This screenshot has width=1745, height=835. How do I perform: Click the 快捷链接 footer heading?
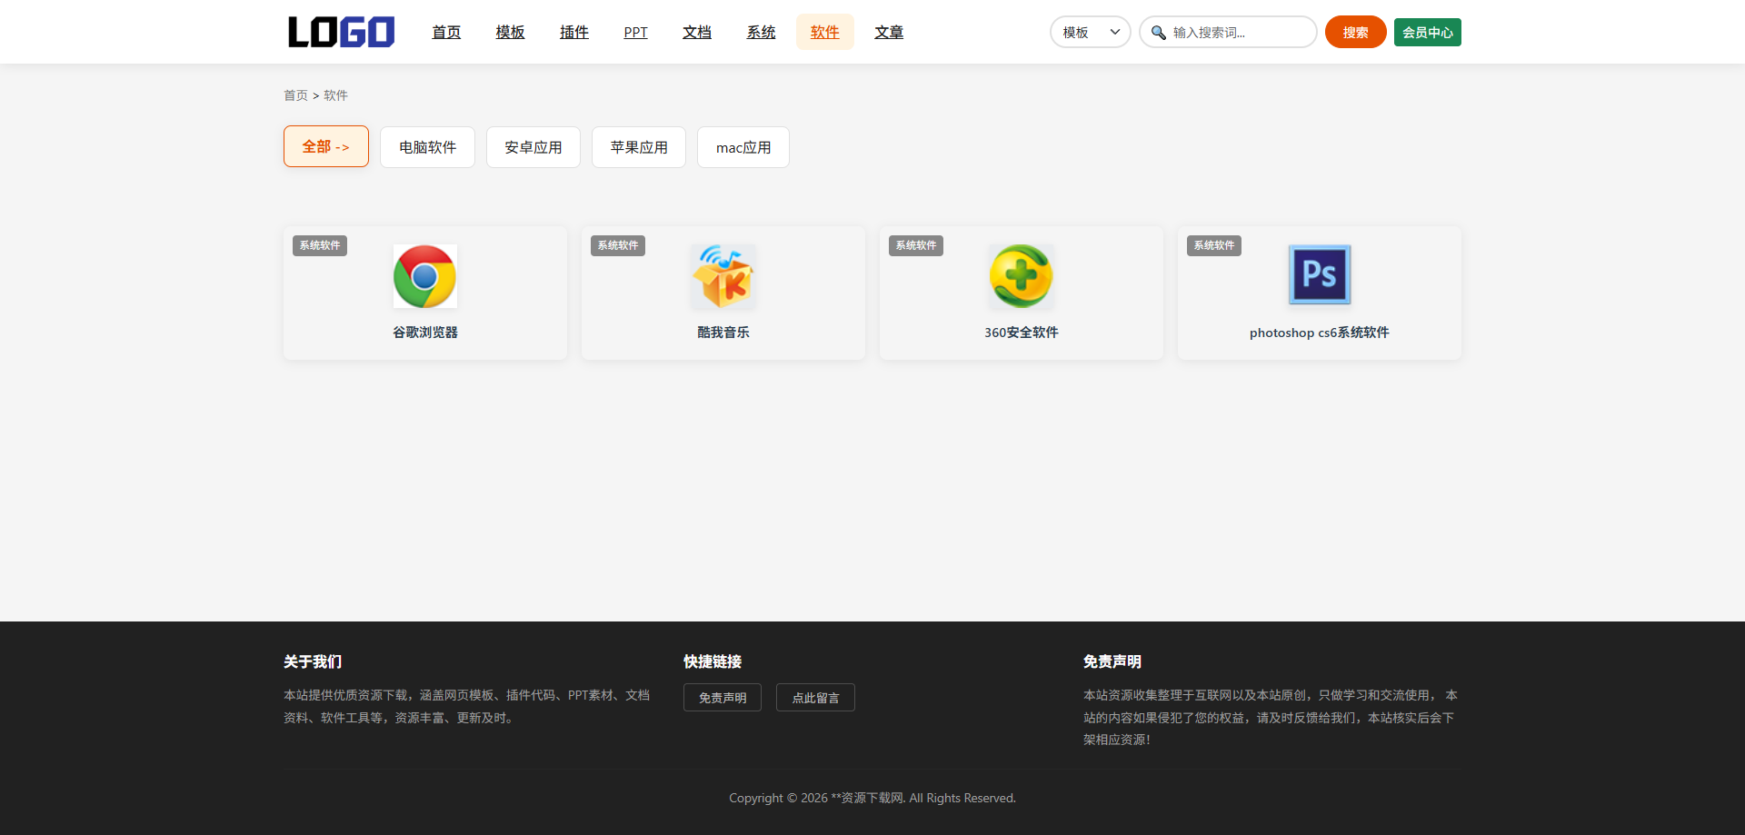click(713, 661)
